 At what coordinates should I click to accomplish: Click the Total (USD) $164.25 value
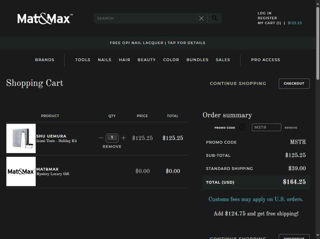coord(294,181)
